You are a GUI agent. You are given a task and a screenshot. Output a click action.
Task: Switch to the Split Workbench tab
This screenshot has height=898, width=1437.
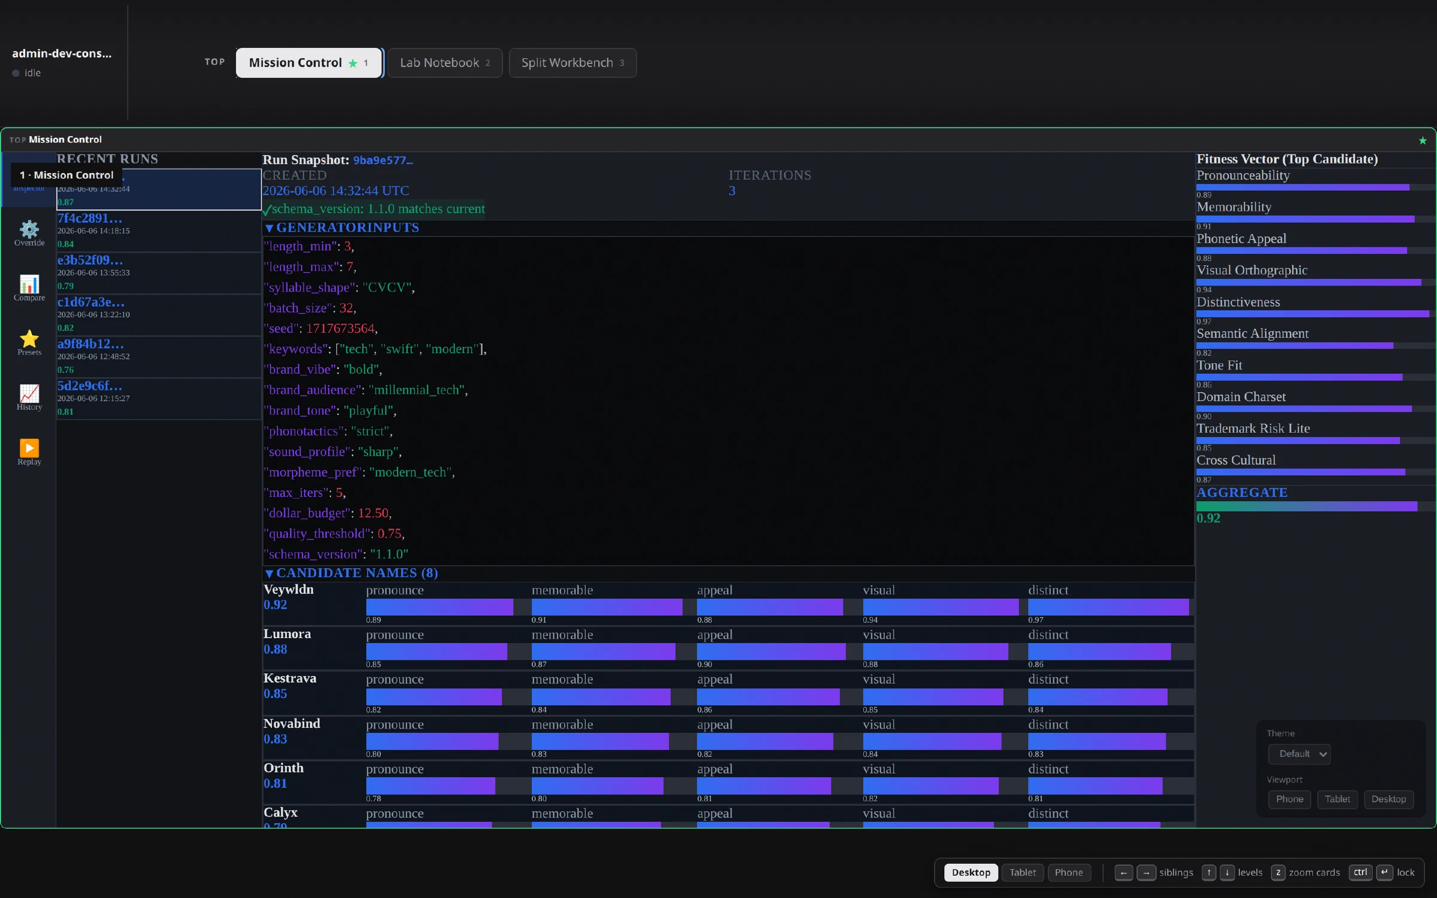coord(572,63)
